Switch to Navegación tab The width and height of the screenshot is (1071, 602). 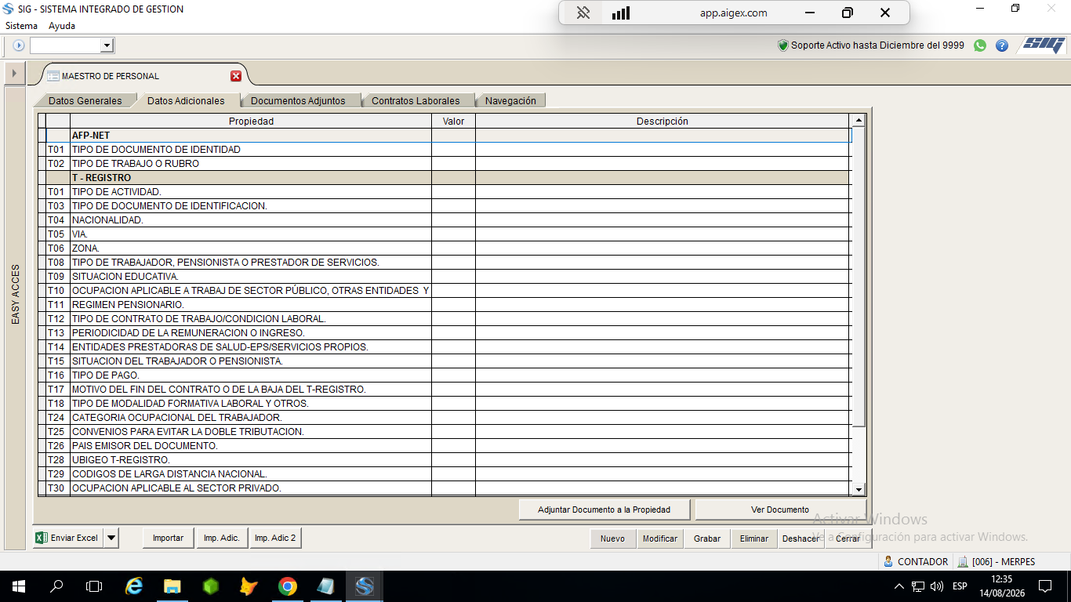[510, 100]
